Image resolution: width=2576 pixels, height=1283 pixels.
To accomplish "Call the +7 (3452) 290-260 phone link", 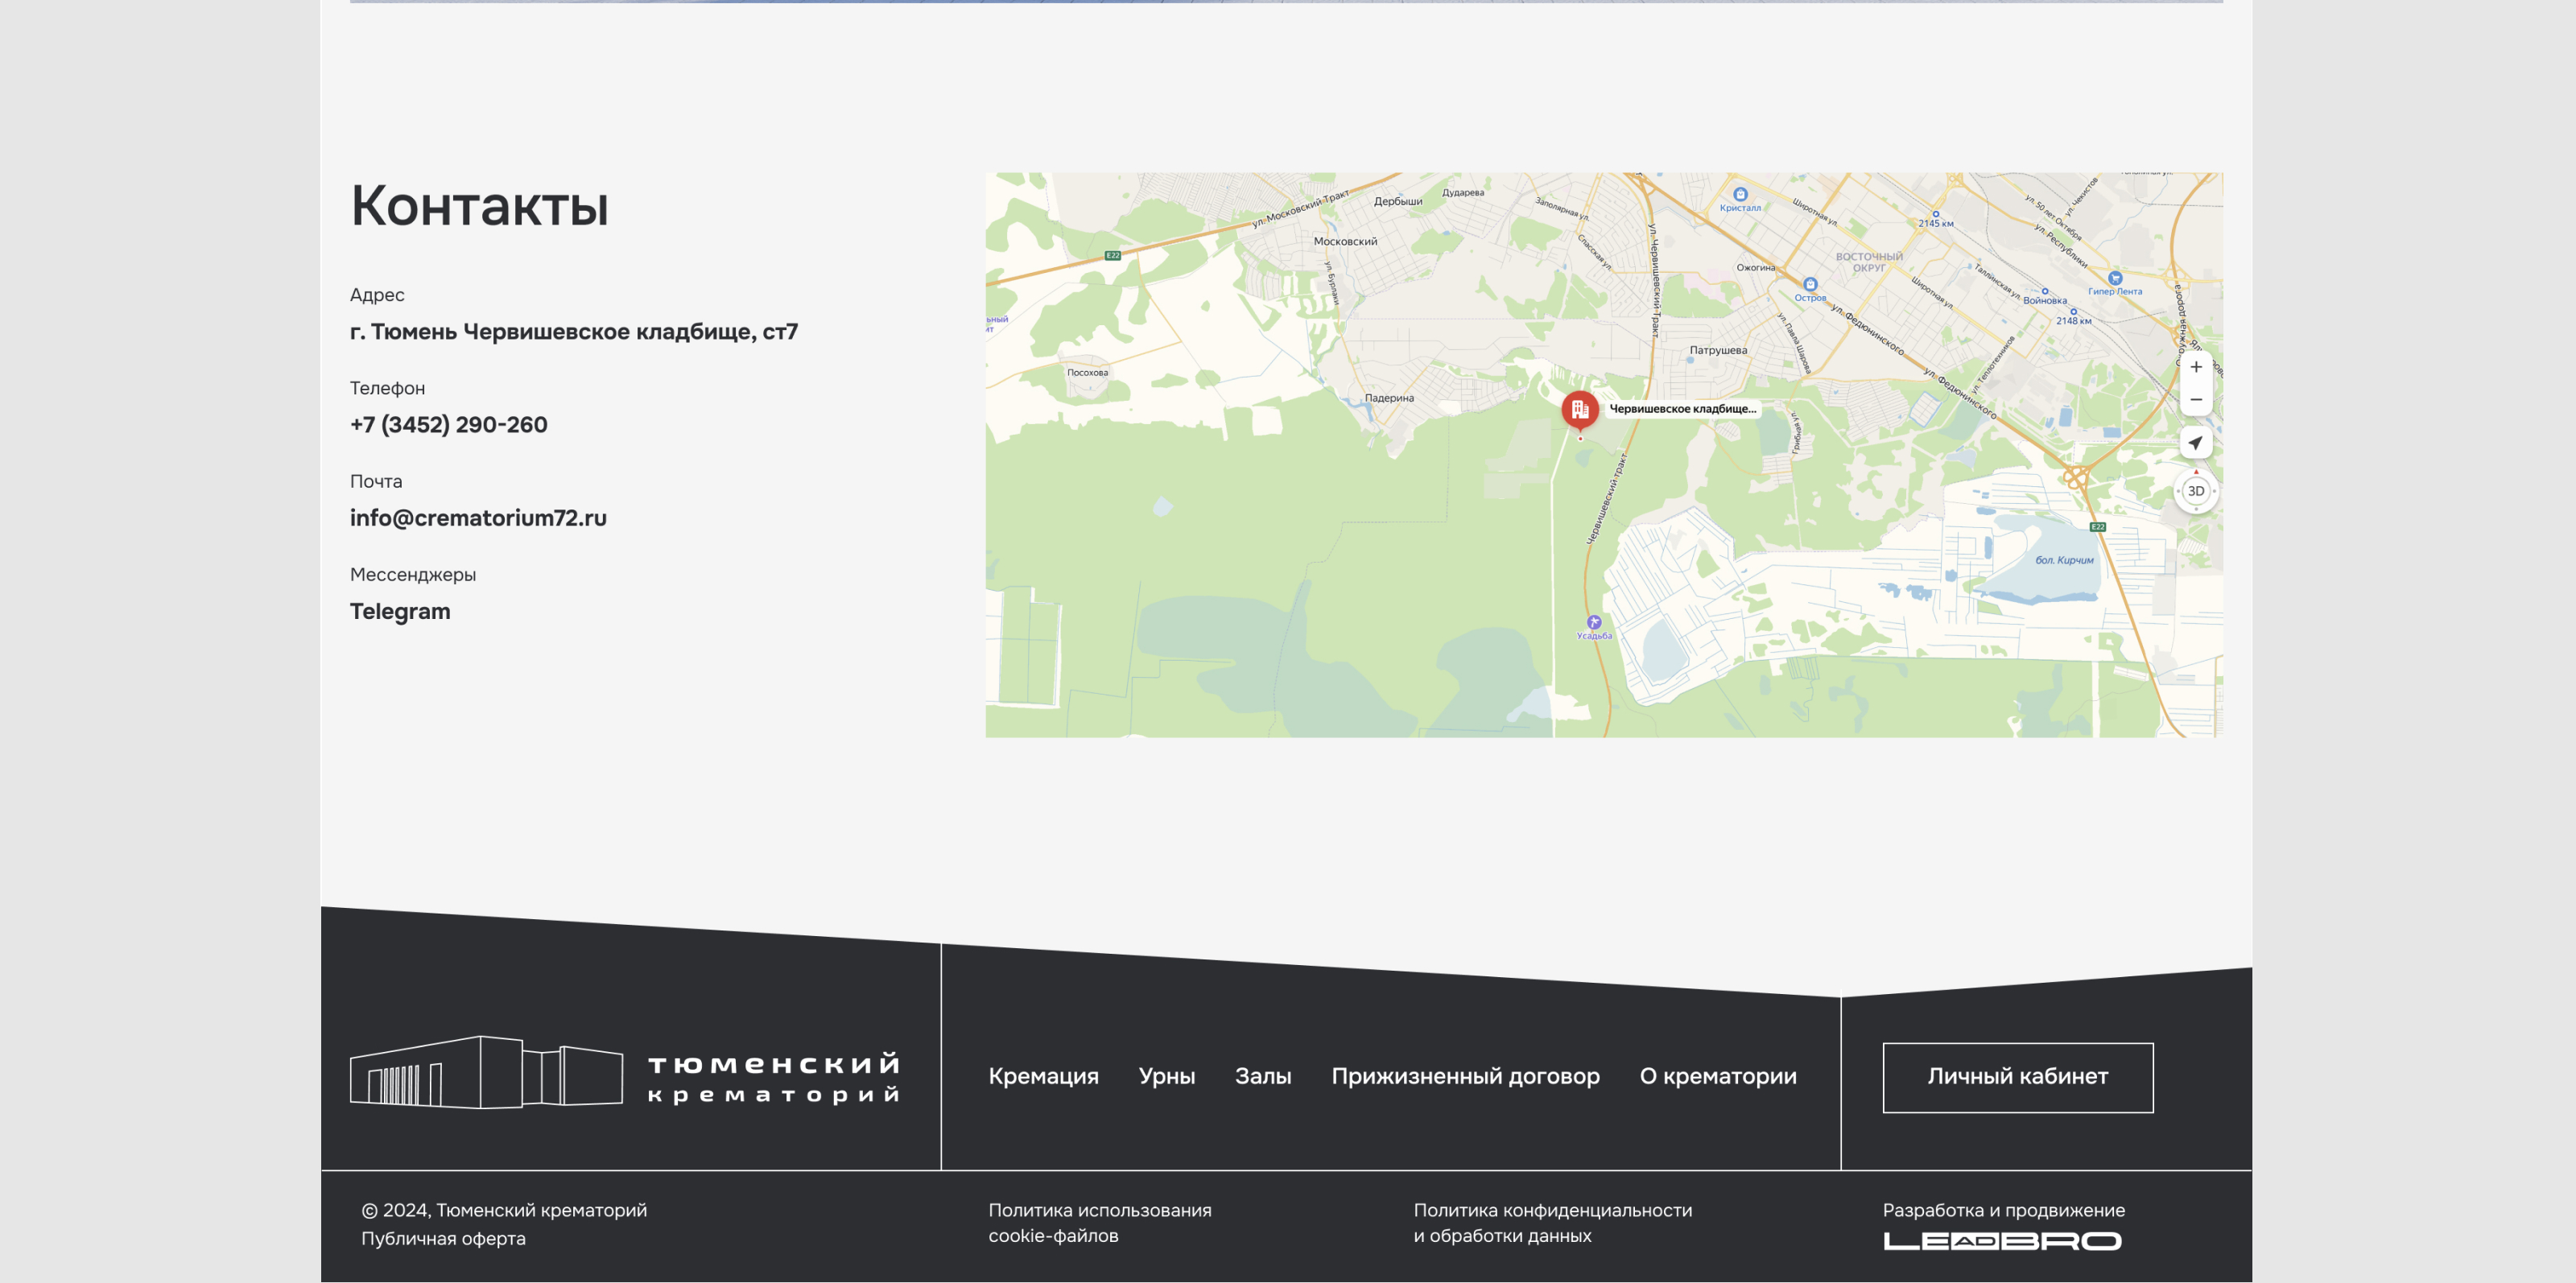I will pos(448,425).
